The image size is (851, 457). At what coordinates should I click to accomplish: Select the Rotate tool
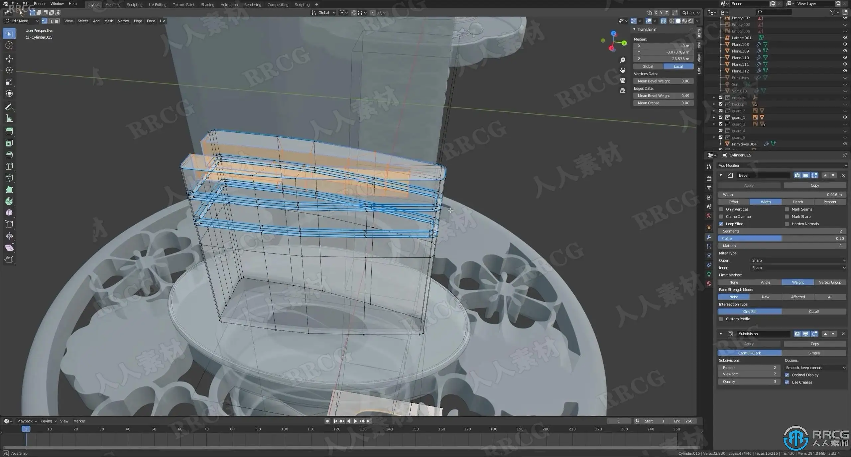tap(9, 70)
